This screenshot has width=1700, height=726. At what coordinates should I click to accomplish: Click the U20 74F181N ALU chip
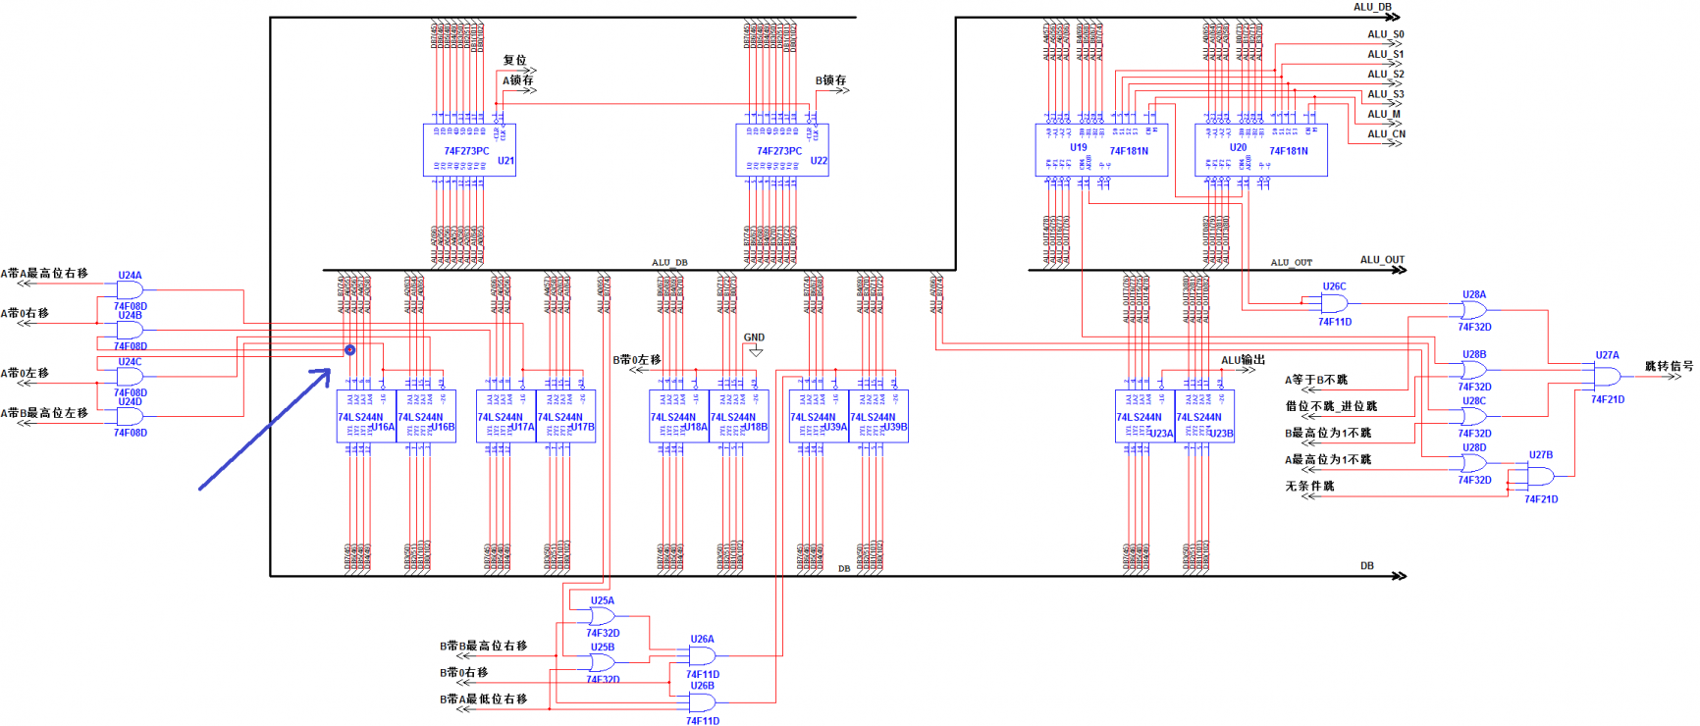click(x=1260, y=150)
